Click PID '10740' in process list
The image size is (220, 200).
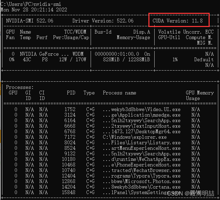pos(68,170)
